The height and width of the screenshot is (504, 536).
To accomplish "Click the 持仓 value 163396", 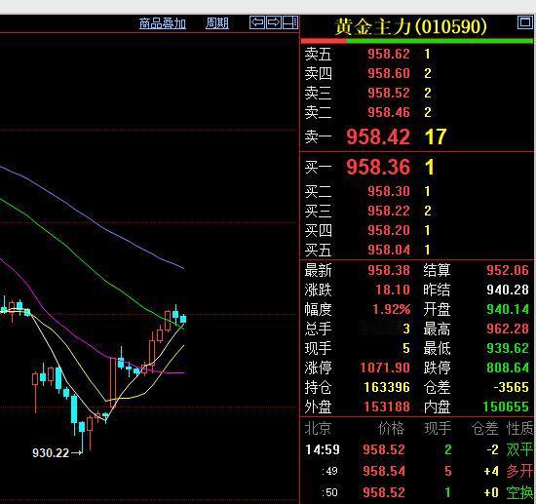I will click(x=387, y=387).
